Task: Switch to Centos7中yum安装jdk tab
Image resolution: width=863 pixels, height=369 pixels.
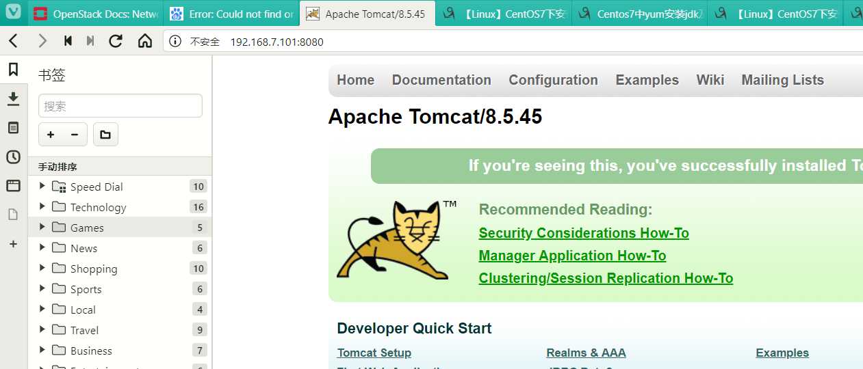Action: pos(639,14)
